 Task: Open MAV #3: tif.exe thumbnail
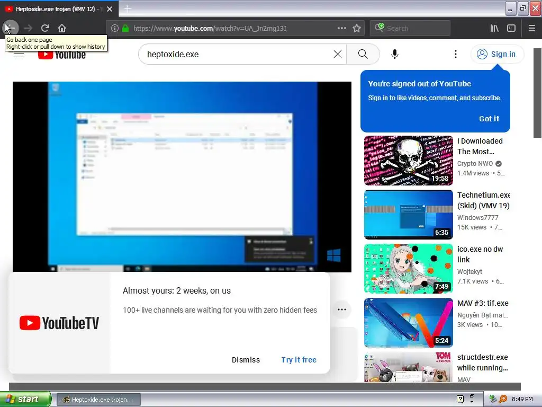pos(408,323)
